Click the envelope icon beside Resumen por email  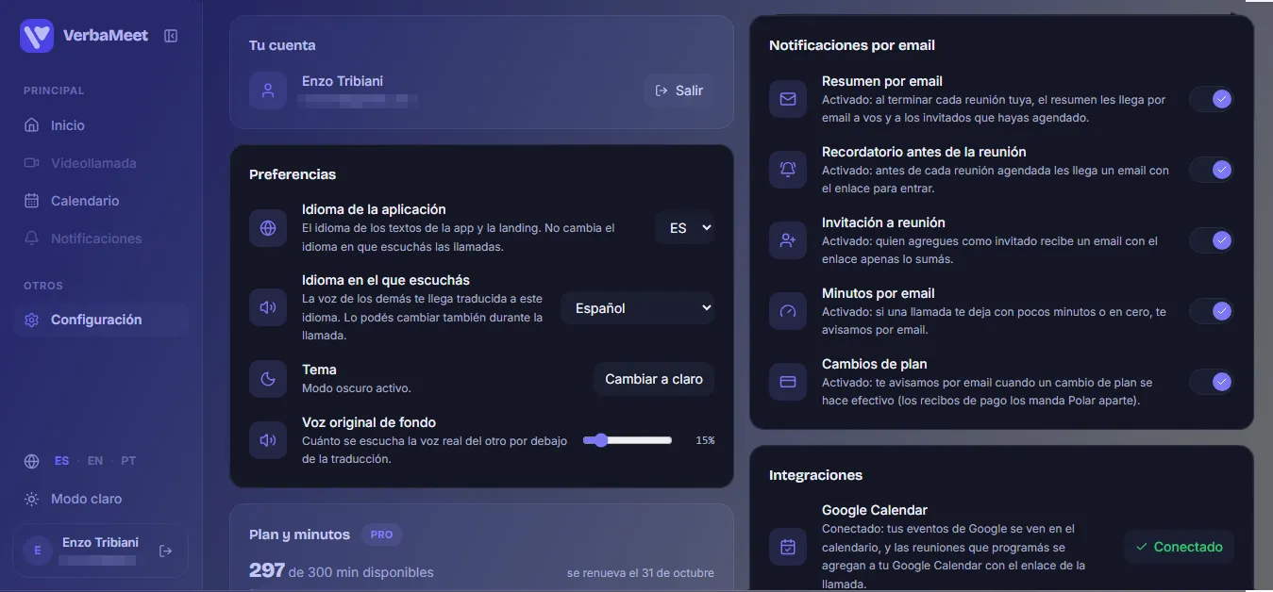[788, 99]
